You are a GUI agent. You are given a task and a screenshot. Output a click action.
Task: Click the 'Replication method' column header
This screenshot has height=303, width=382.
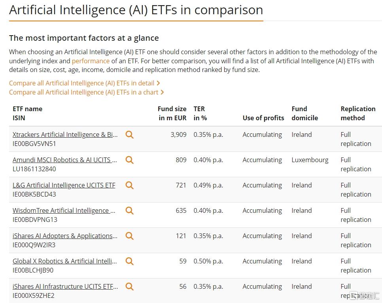[x=358, y=114]
